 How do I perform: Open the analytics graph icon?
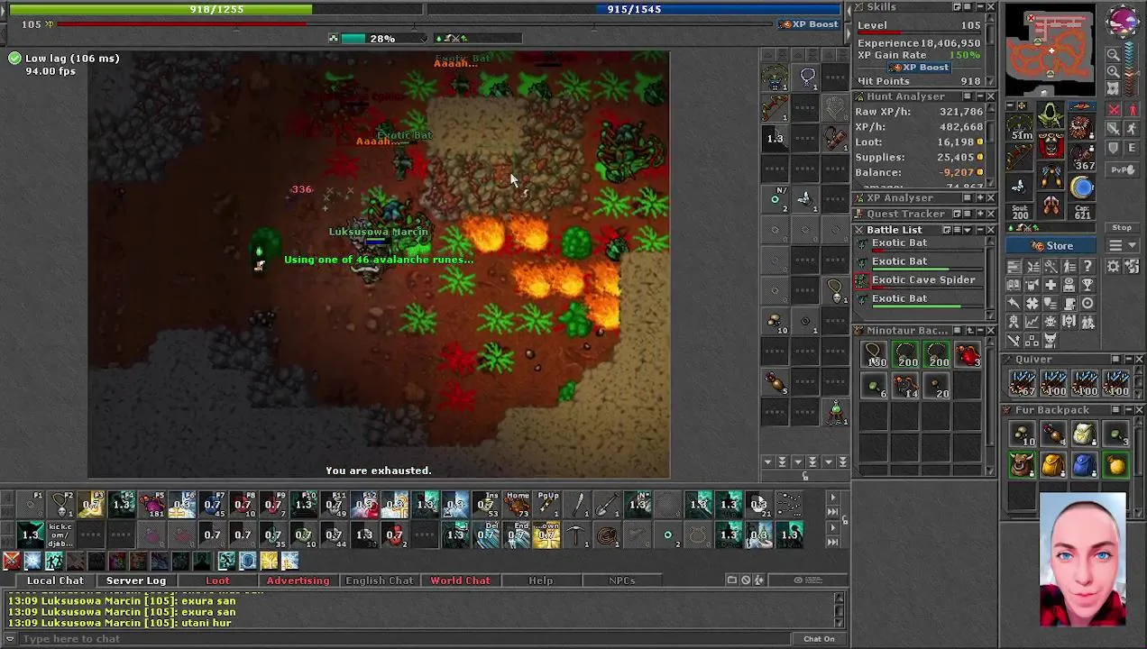click(1032, 322)
